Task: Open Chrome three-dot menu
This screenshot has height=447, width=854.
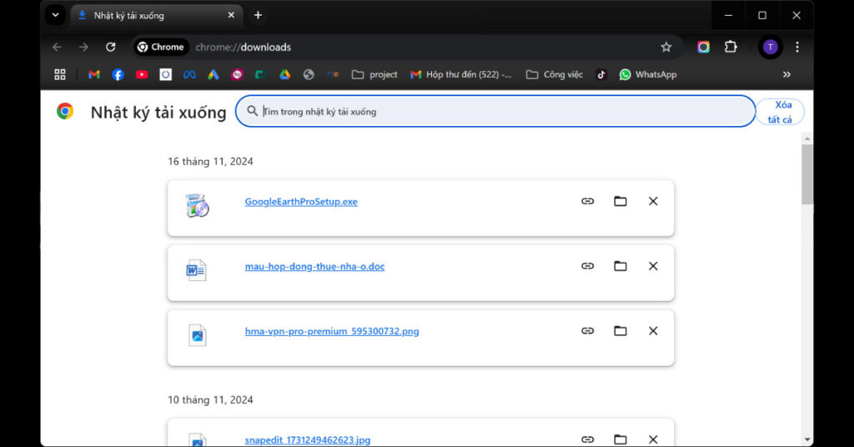Action: click(797, 48)
